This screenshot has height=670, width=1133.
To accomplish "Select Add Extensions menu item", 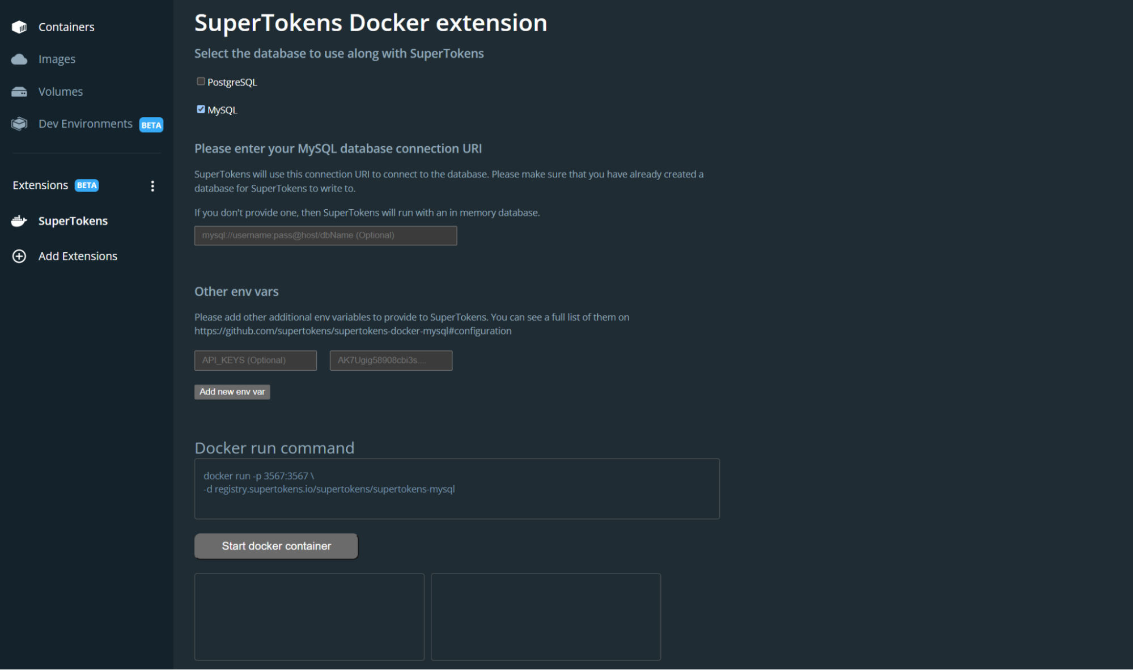I will pyautogui.click(x=77, y=255).
